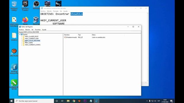The image size is (184, 103).
Task: Click the ESP language indicator
Action: click(x=159, y=101)
